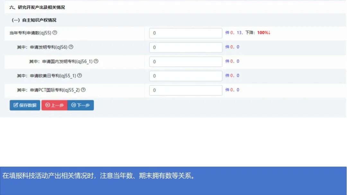Go back using the 上一步 button
Screen dimensions: 347x195
tap(55, 105)
